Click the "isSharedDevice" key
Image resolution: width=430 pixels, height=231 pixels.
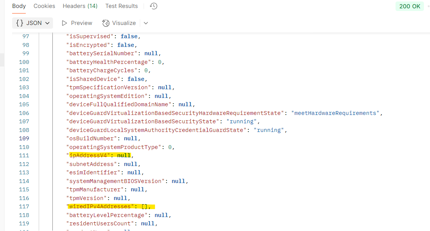93,79
